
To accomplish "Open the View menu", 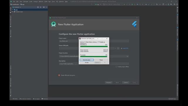I will (x=21, y=1).
